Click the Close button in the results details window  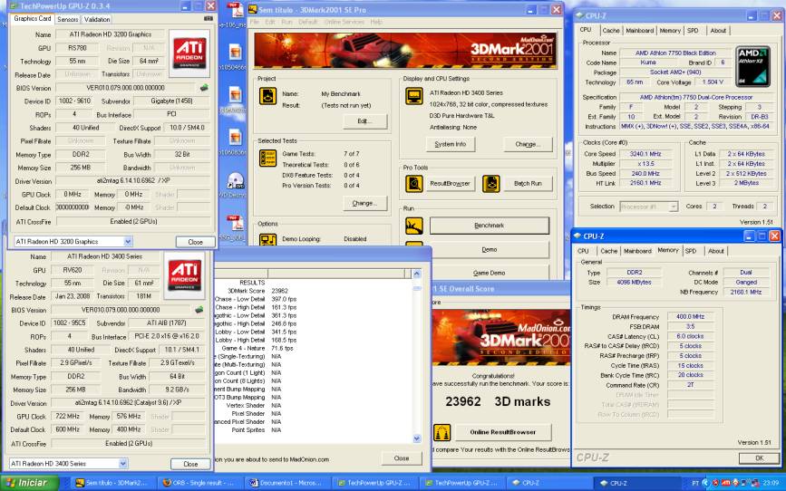402,458
